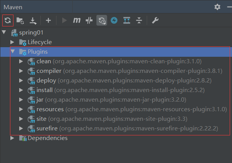Expand the install plugin goals
Viewport: 232px width, 163px height.
21,90
